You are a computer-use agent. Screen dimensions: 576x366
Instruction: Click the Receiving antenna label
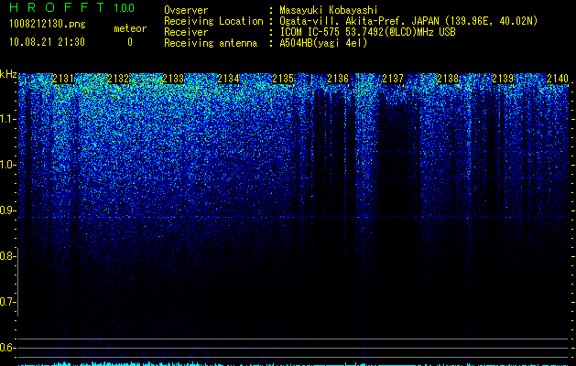coord(211,43)
